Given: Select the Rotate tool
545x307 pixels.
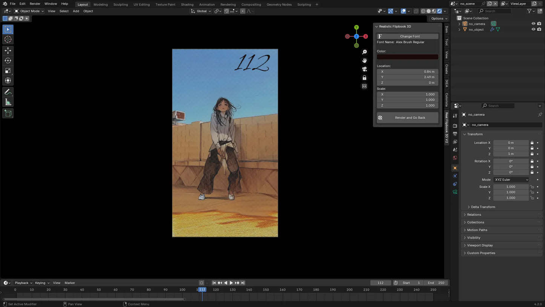Looking at the screenshot, I should point(8,60).
